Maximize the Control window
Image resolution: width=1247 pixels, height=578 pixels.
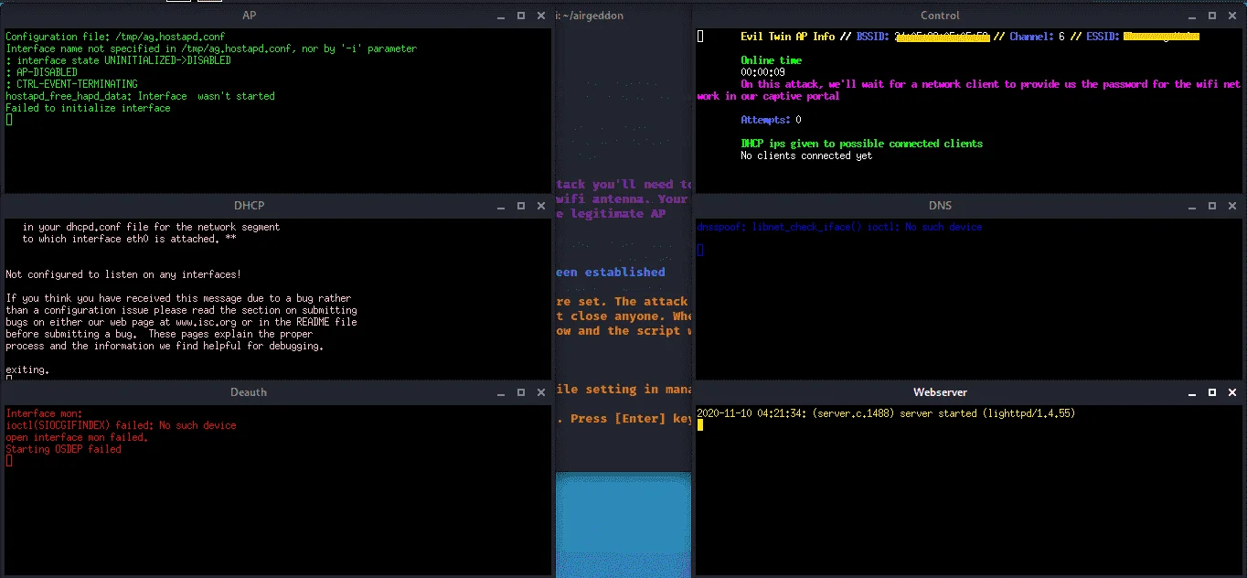pos(1212,16)
